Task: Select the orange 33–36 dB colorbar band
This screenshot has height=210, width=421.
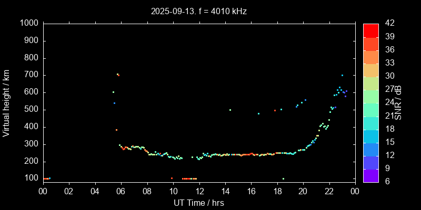Action: point(371,57)
